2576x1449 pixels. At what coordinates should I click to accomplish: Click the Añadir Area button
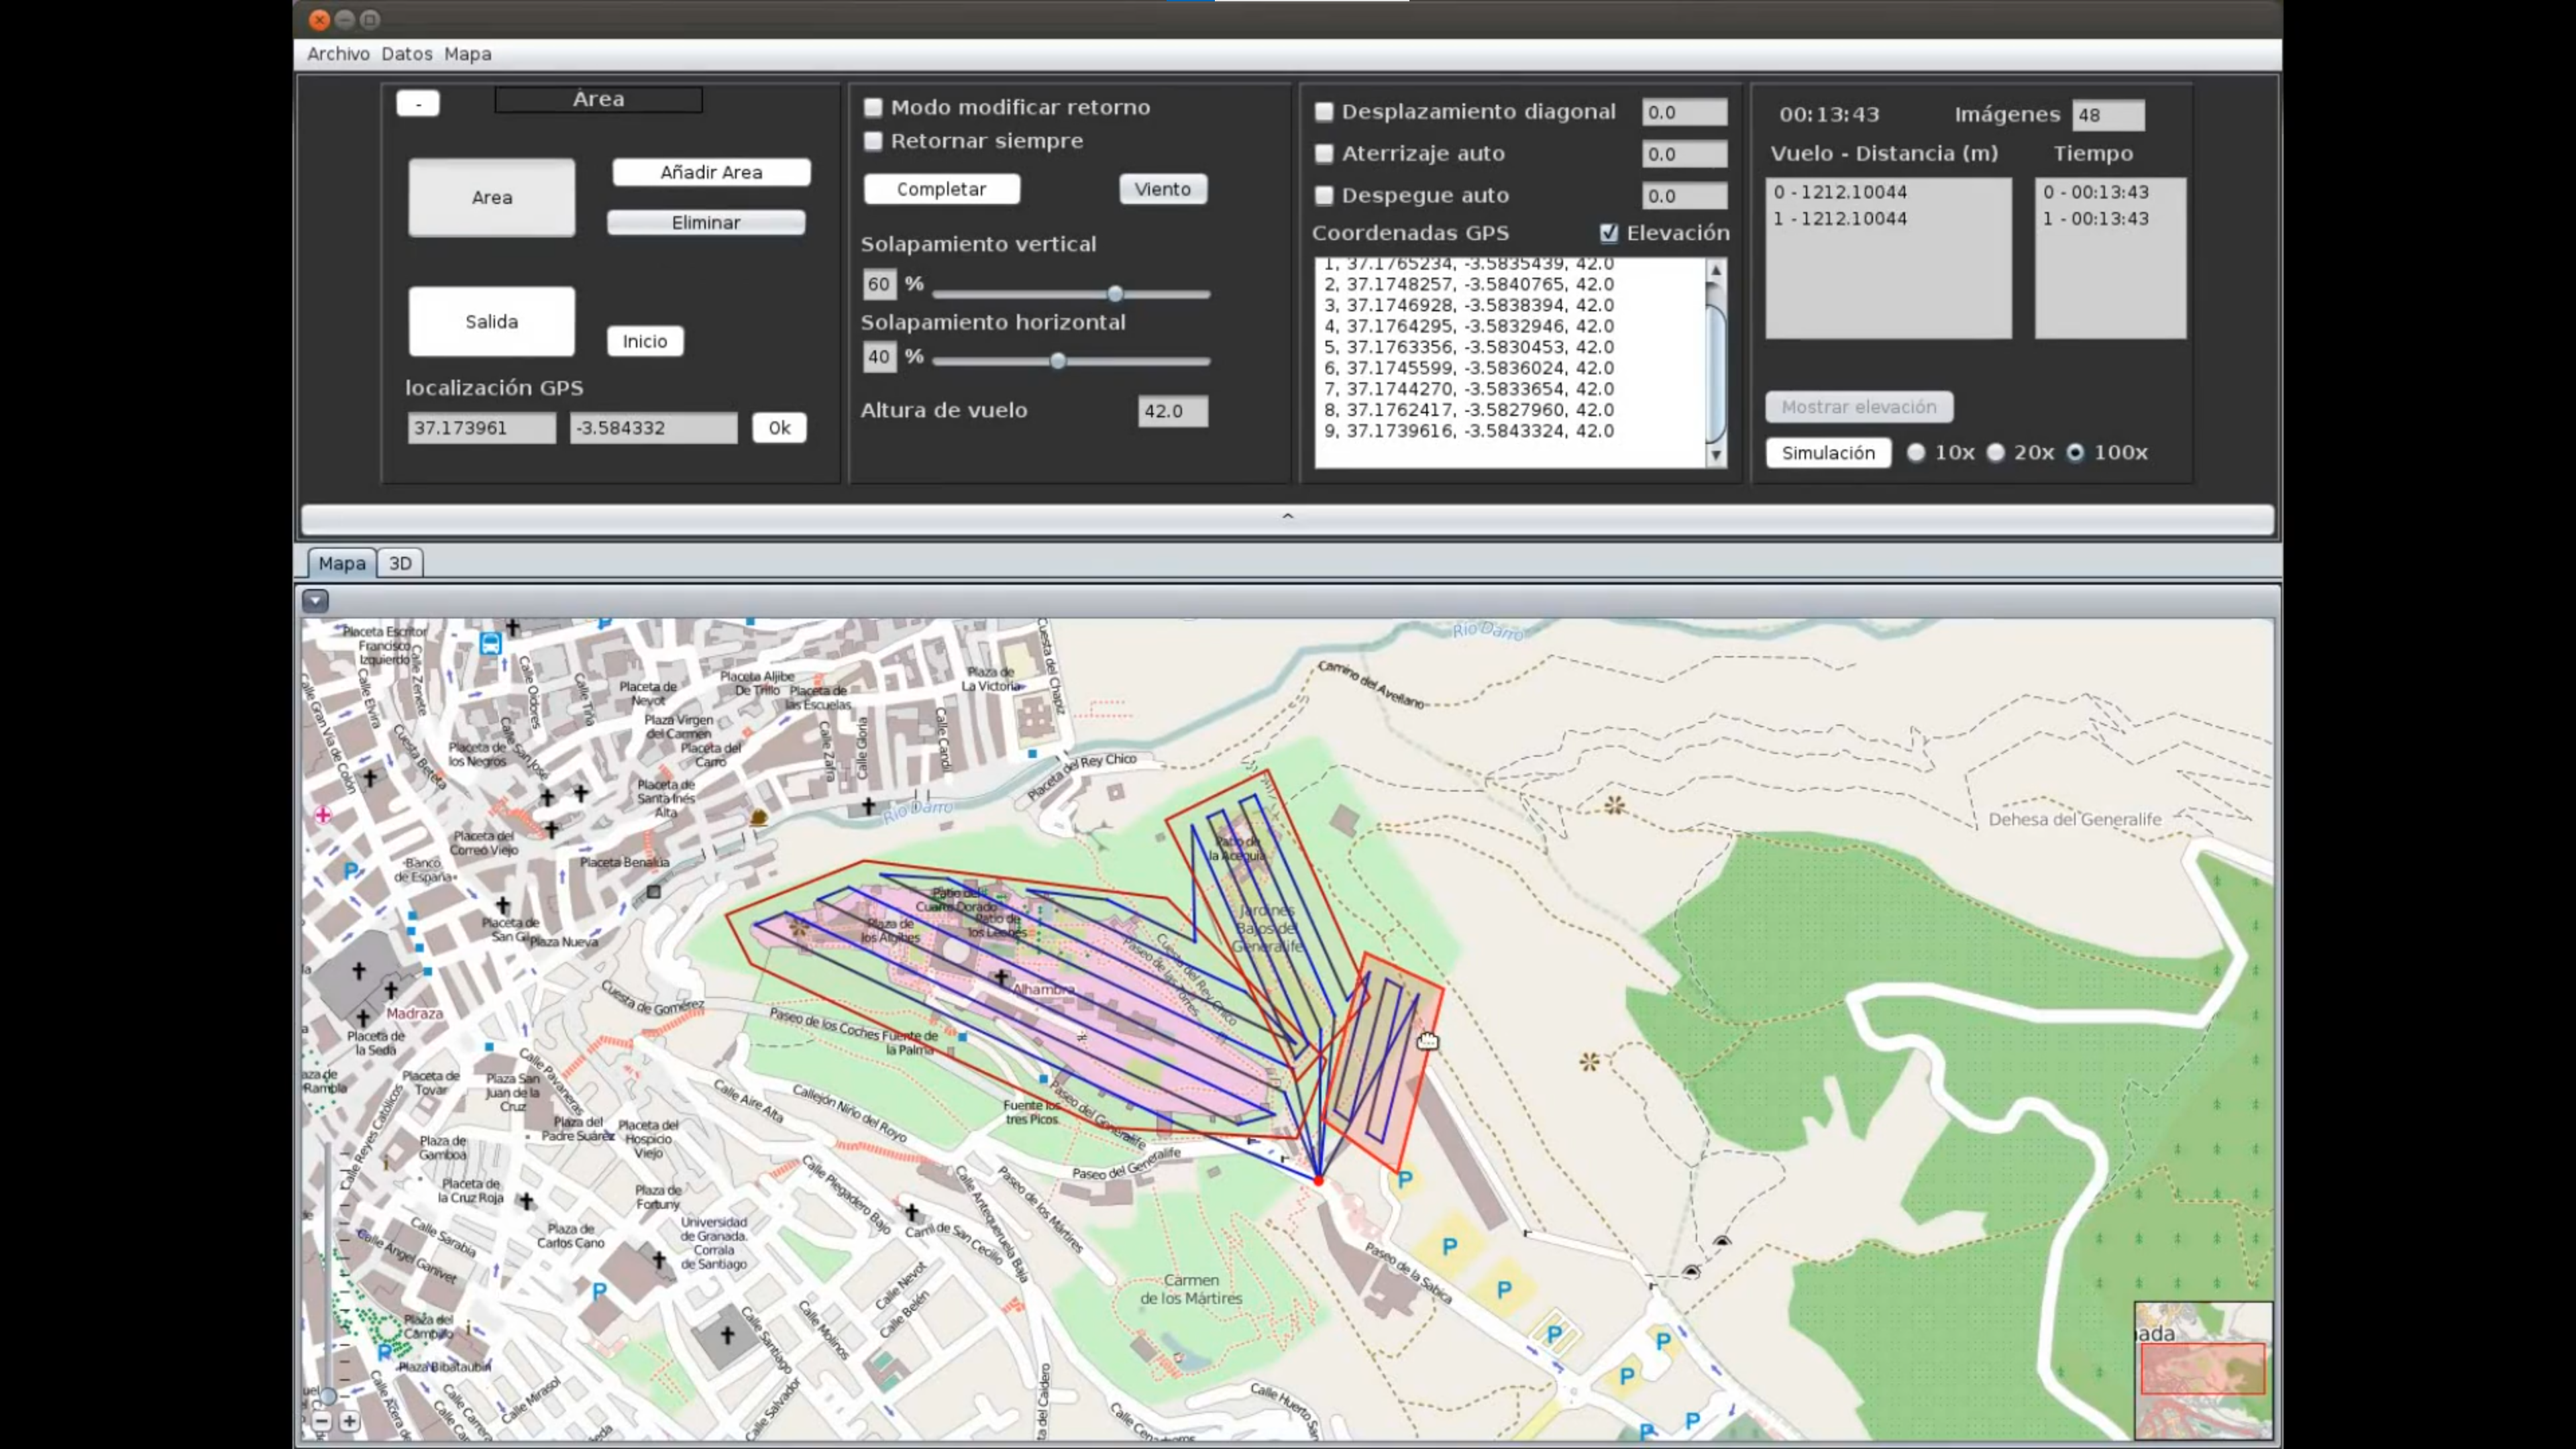[x=711, y=172]
